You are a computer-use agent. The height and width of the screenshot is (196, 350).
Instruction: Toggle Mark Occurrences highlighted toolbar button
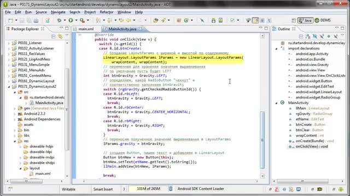pyautogui.click(x=255, y=21)
